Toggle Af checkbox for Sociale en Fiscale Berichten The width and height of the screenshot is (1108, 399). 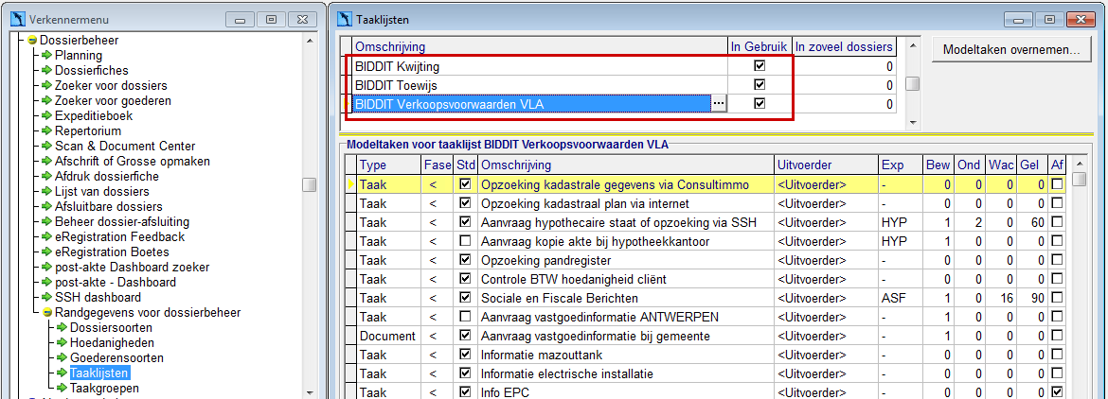pyautogui.click(x=1056, y=298)
